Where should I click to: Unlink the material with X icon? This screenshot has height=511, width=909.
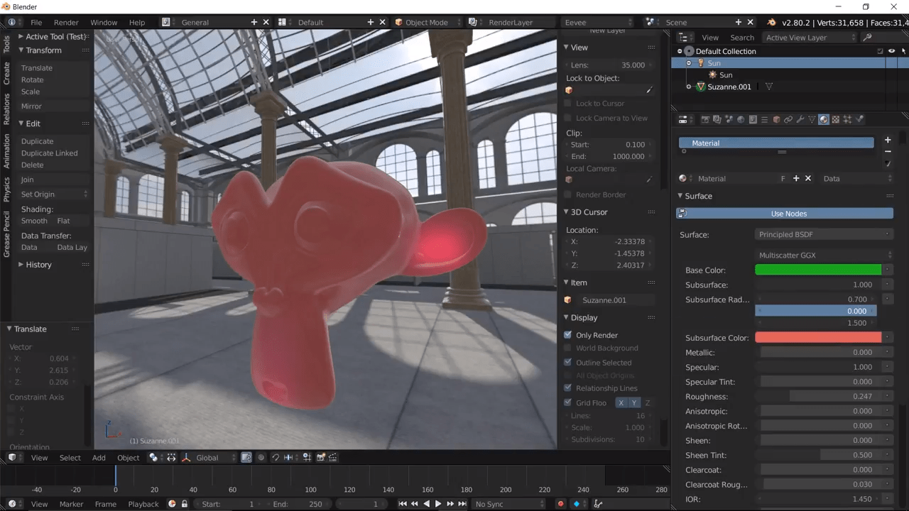[808, 179]
